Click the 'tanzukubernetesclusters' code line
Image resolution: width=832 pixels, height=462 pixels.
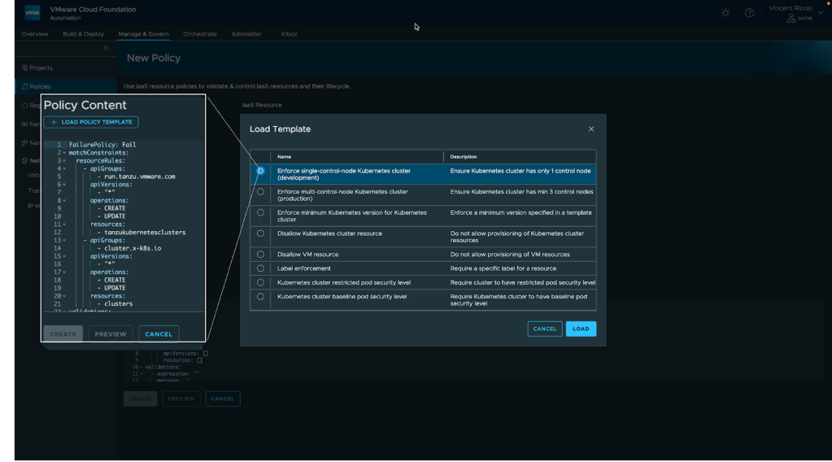click(x=145, y=233)
